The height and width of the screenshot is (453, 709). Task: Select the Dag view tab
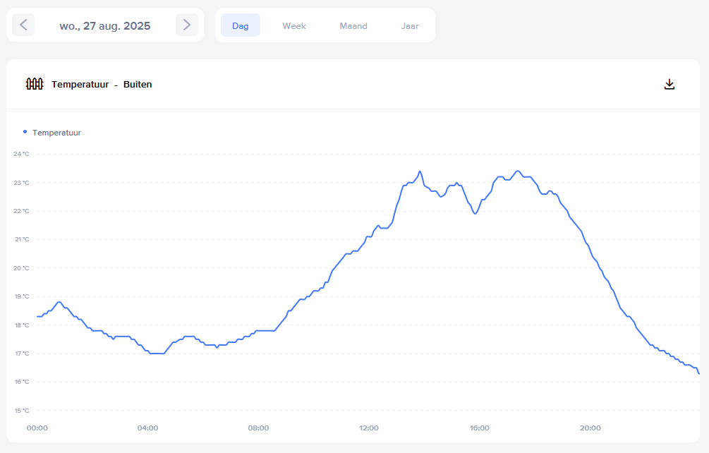tap(241, 25)
